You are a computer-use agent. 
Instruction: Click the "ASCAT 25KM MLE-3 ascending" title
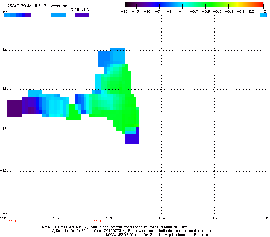pos(37,6)
